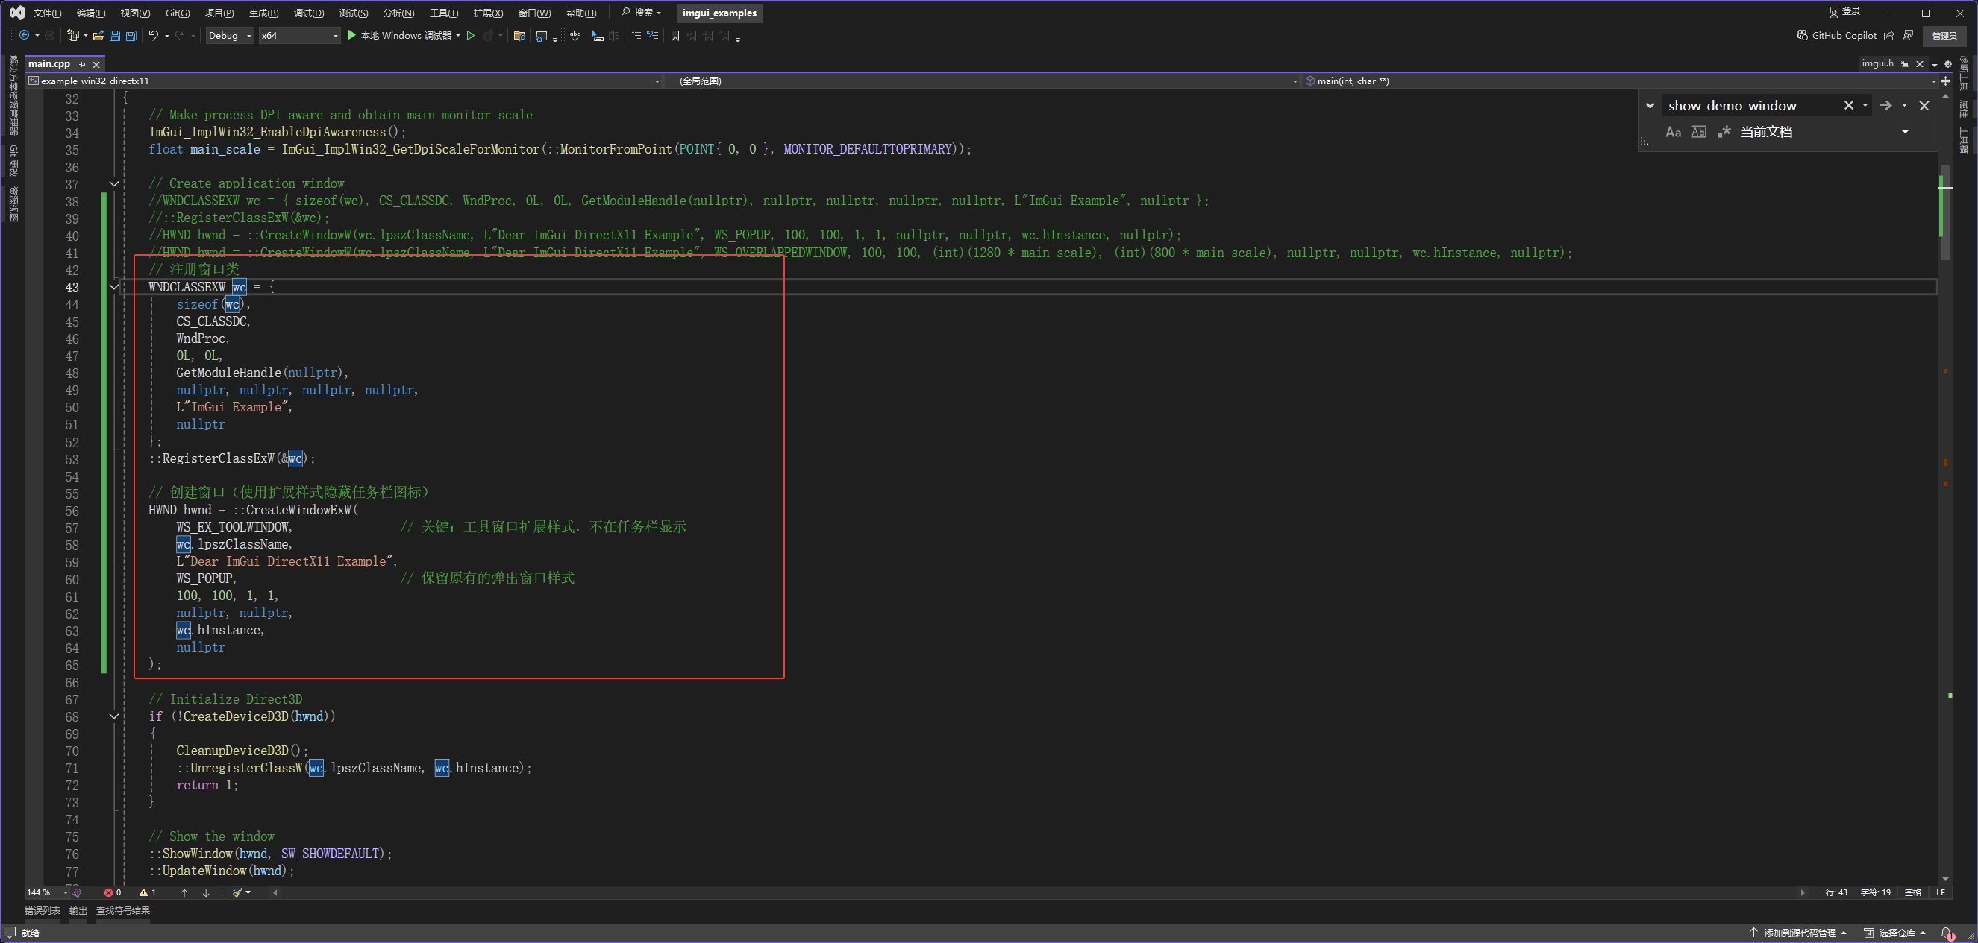1978x943 pixels.
Task: Click the feedback person icon at top right
Action: coord(1908,35)
